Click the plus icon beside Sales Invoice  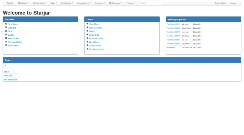(x=87, y=45)
